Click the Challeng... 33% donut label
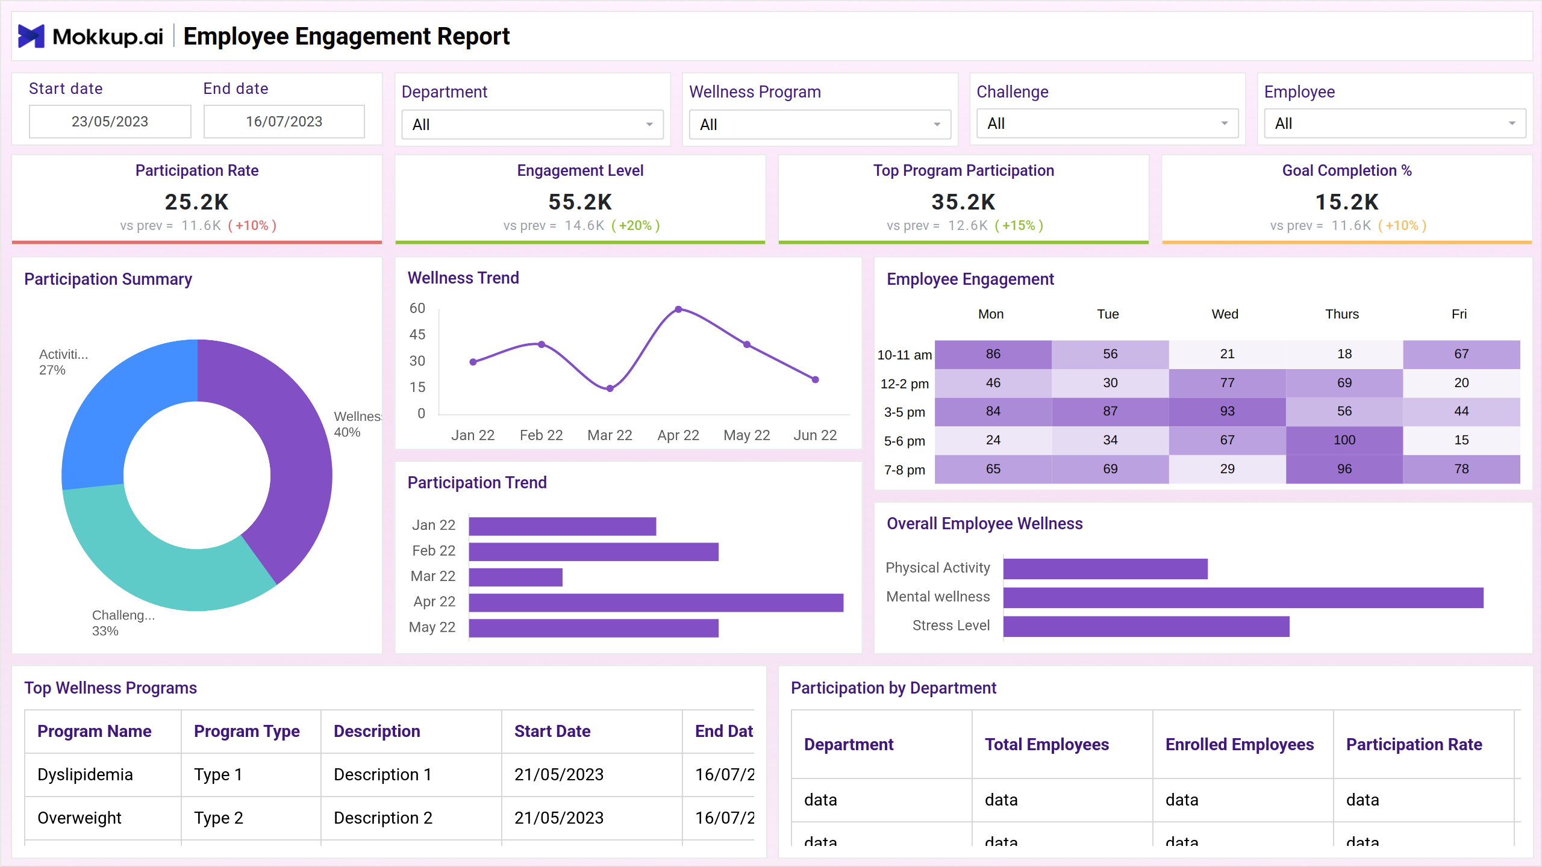 click(x=123, y=623)
